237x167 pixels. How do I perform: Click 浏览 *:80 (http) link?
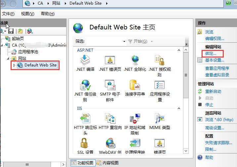tap(219, 120)
